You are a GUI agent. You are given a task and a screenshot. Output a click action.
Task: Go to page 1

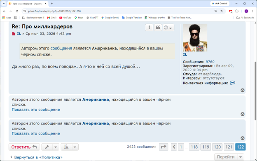pyautogui.click(x=181, y=147)
